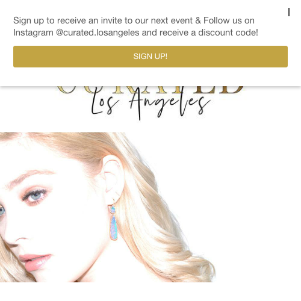Viewport: 301px width, 301px height.
Task: Select the @curated.losangeles Instagram handle text
Action: [x=98, y=33]
